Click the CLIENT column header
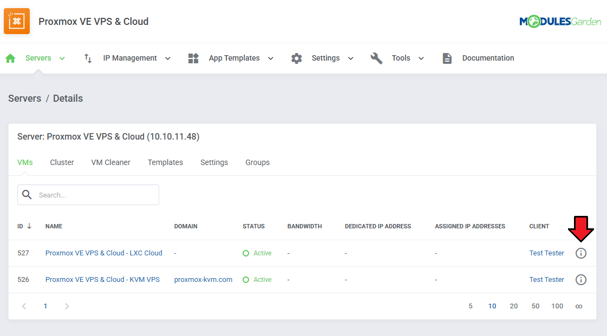The image size is (607, 336). tap(539, 226)
